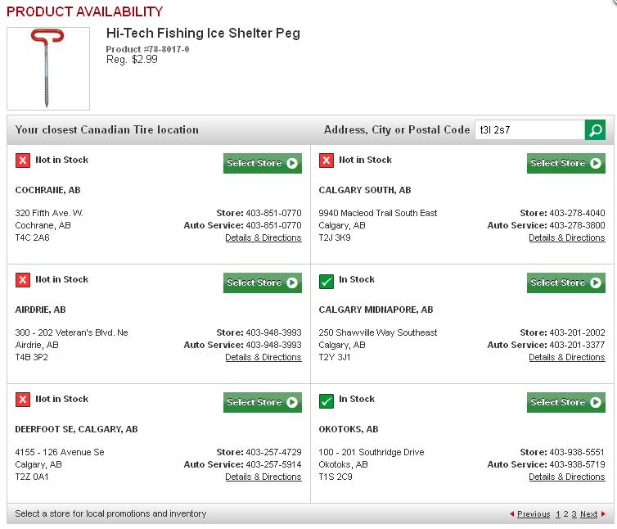Click the Okotoks green checkmark stock icon

tap(327, 401)
